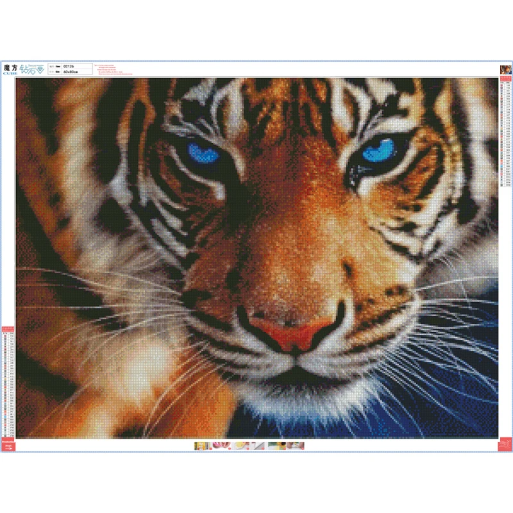The image size is (513, 513).
Task: Click the yellow wax instruction step thumbnail
Action: point(242,446)
